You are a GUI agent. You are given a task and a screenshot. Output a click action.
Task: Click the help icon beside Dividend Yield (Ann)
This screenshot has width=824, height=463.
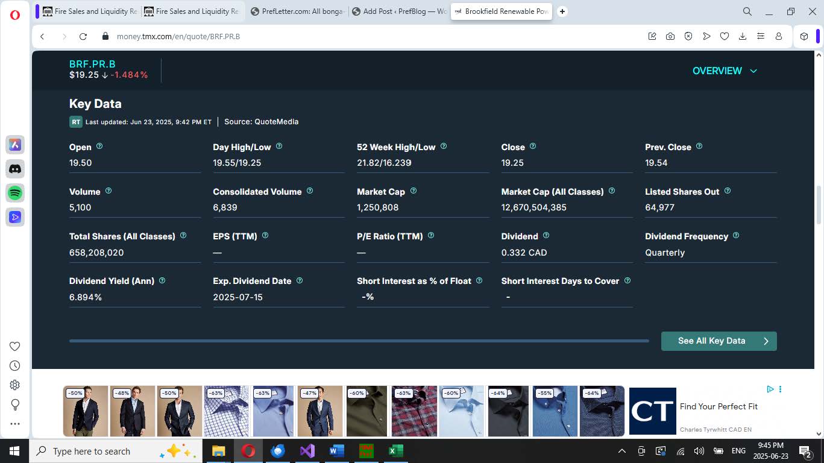click(x=162, y=281)
